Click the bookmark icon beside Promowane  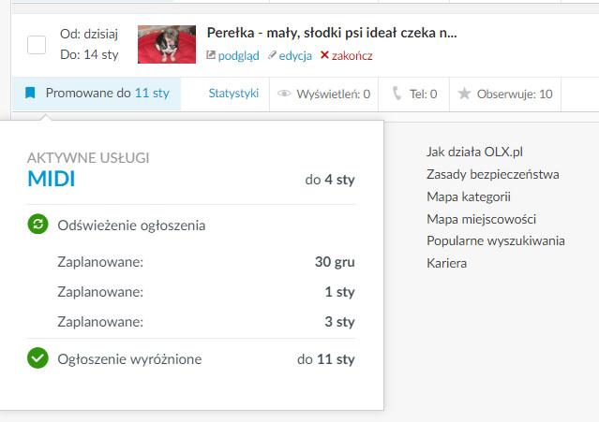(30, 94)
